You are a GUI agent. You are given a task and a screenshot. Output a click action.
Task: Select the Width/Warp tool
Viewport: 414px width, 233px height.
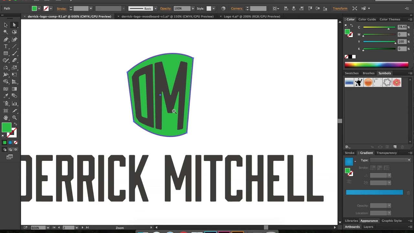(6, 75)
